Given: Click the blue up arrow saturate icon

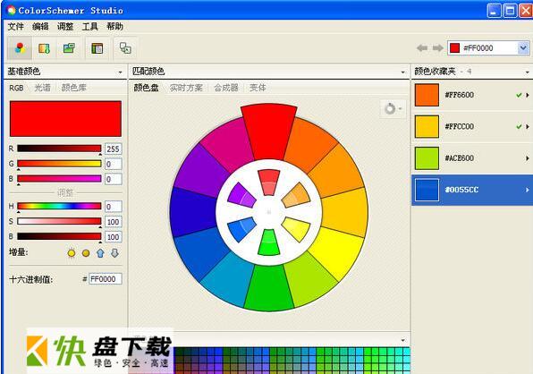Looking at the screenshot, I should pos(100,253).
